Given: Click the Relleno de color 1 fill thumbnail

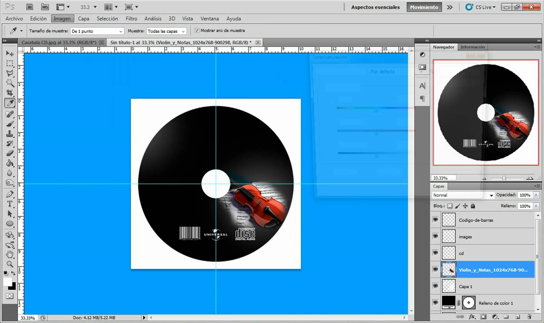Looking at the screenshot, I should (x=449, y=302).
